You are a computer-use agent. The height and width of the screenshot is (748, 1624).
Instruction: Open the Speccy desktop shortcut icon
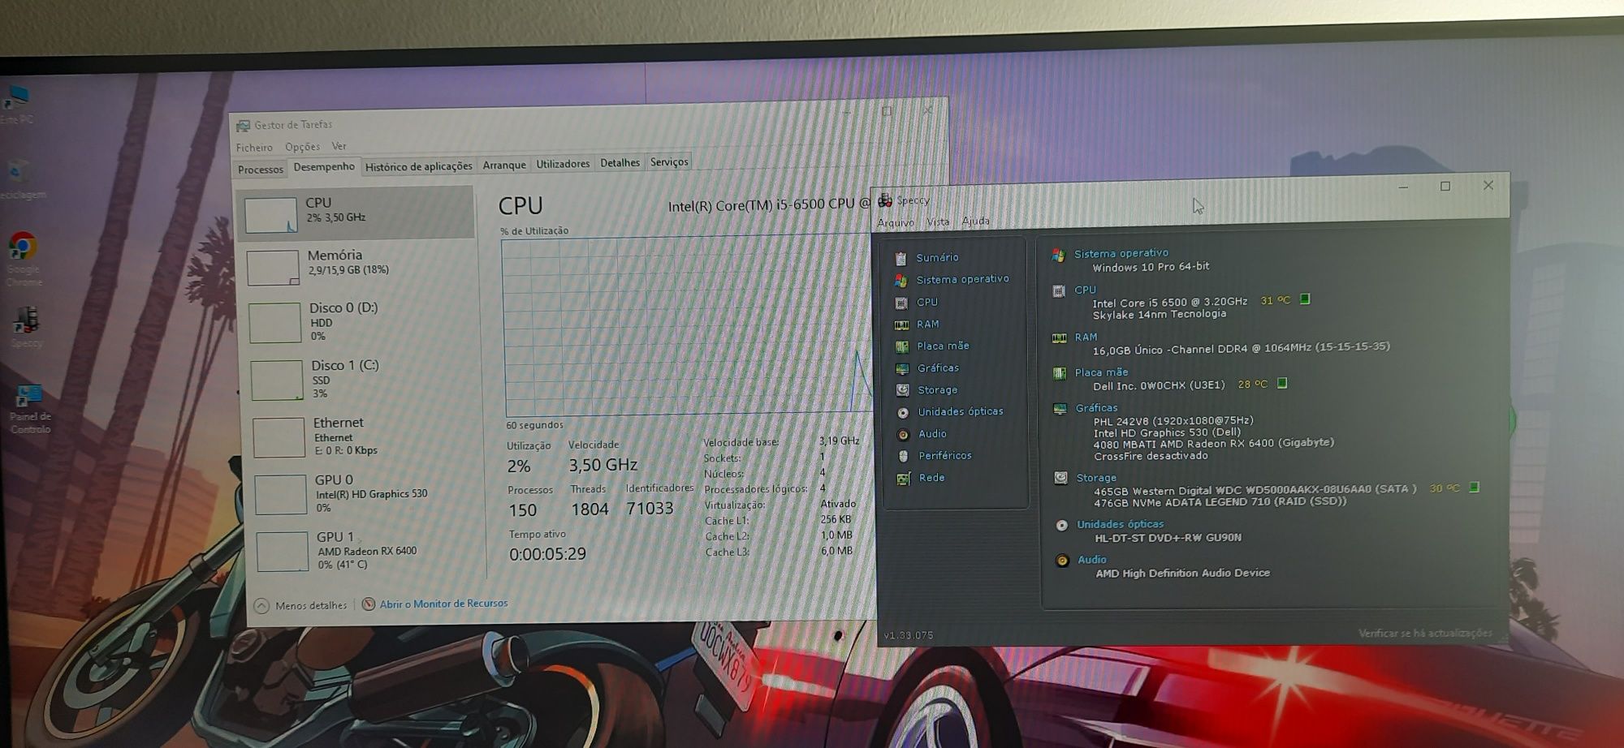tap(26, 327)
